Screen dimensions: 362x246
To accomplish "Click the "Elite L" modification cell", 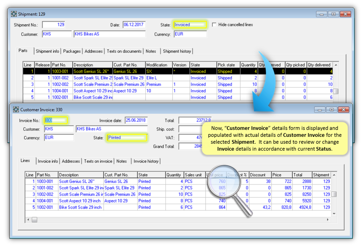I will (159, 78).
